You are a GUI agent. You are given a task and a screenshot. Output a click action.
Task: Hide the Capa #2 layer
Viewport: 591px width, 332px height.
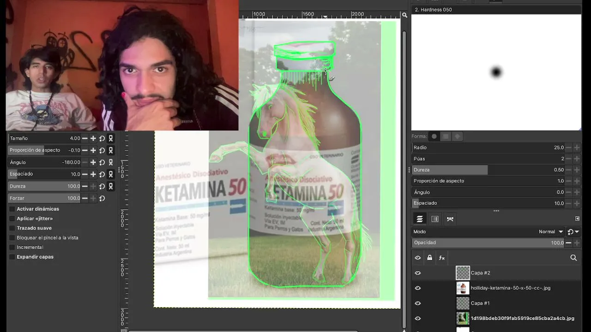pyautogui.click(x=418, y=273)
